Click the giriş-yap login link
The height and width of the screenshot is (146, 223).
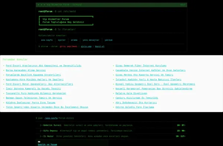tap(86, 47)
